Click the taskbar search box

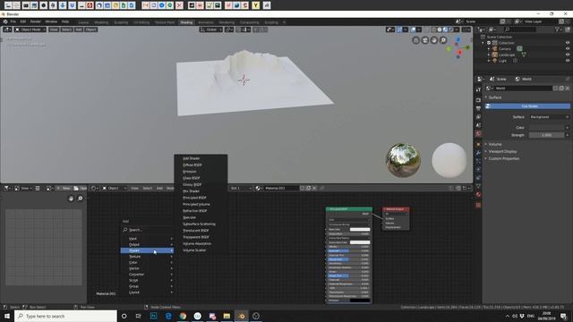click(x=65, y=316)
